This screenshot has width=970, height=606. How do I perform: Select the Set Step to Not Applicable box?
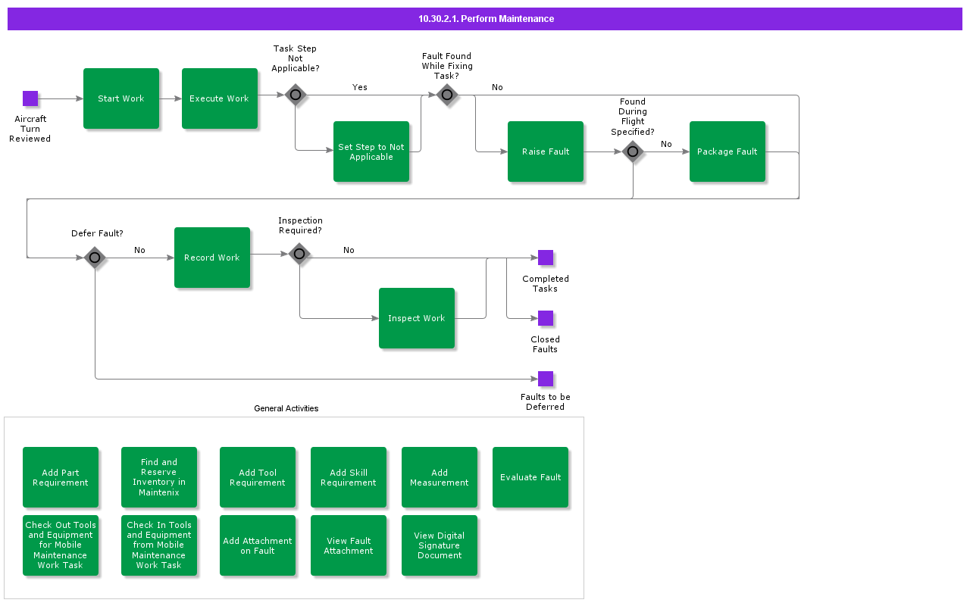point(371,151)
